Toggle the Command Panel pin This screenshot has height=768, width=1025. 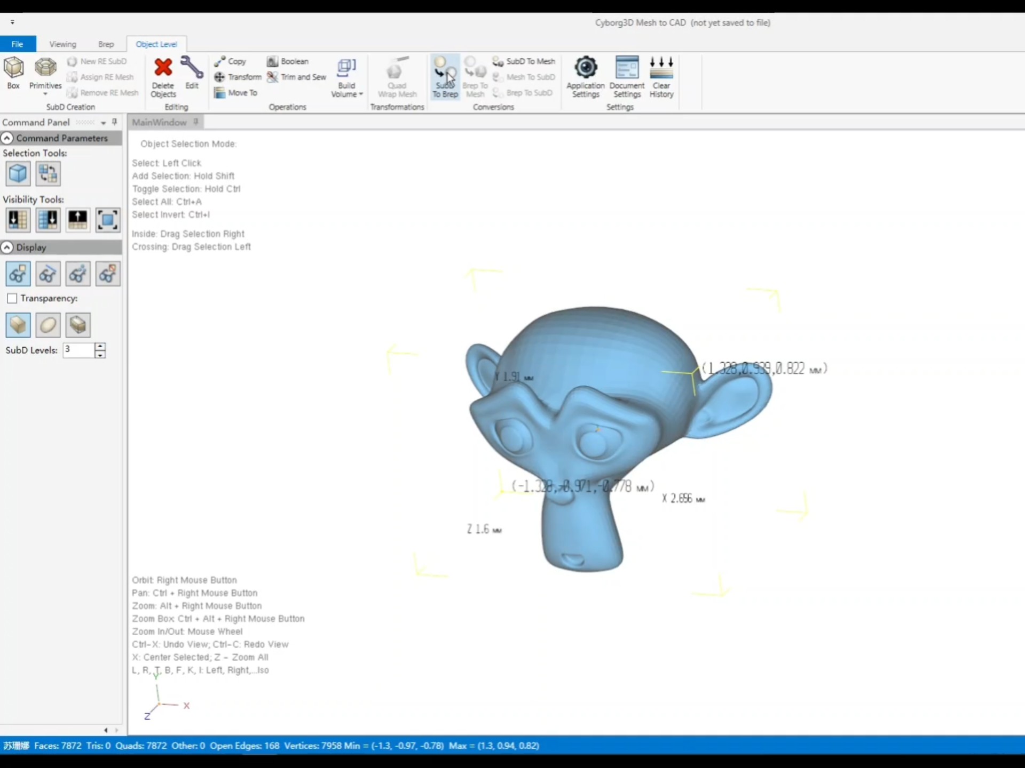point(114,122)
